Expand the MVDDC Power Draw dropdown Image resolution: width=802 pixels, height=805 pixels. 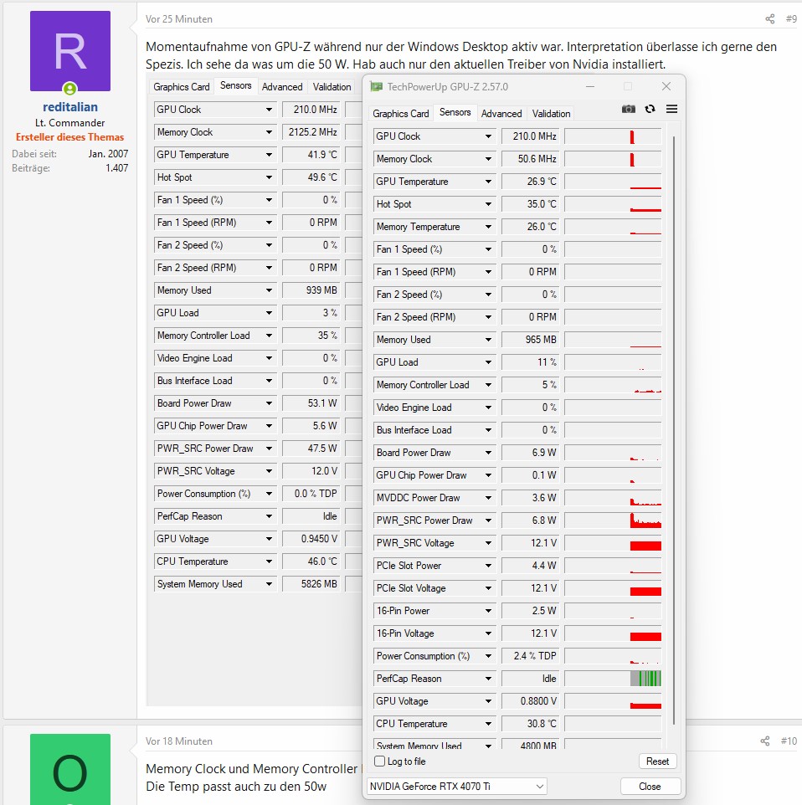coord(488,498)
